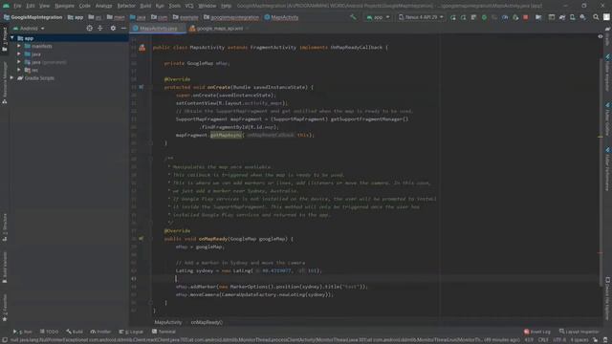Open the Logcat tool window
The height and width of the screenshot is (344, 612).
[x=131, y=332]
